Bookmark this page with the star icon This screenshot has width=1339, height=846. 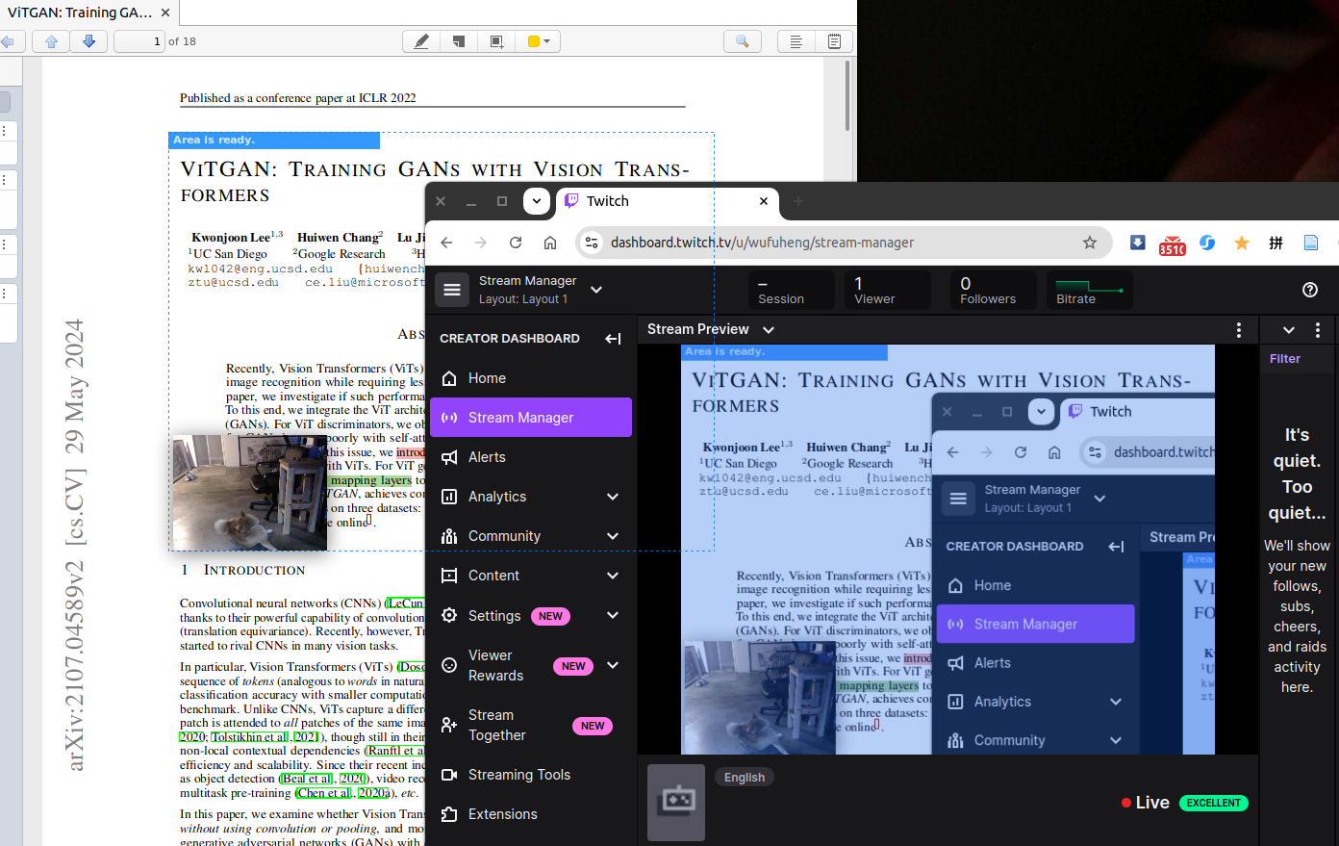tap(1090, 243)
